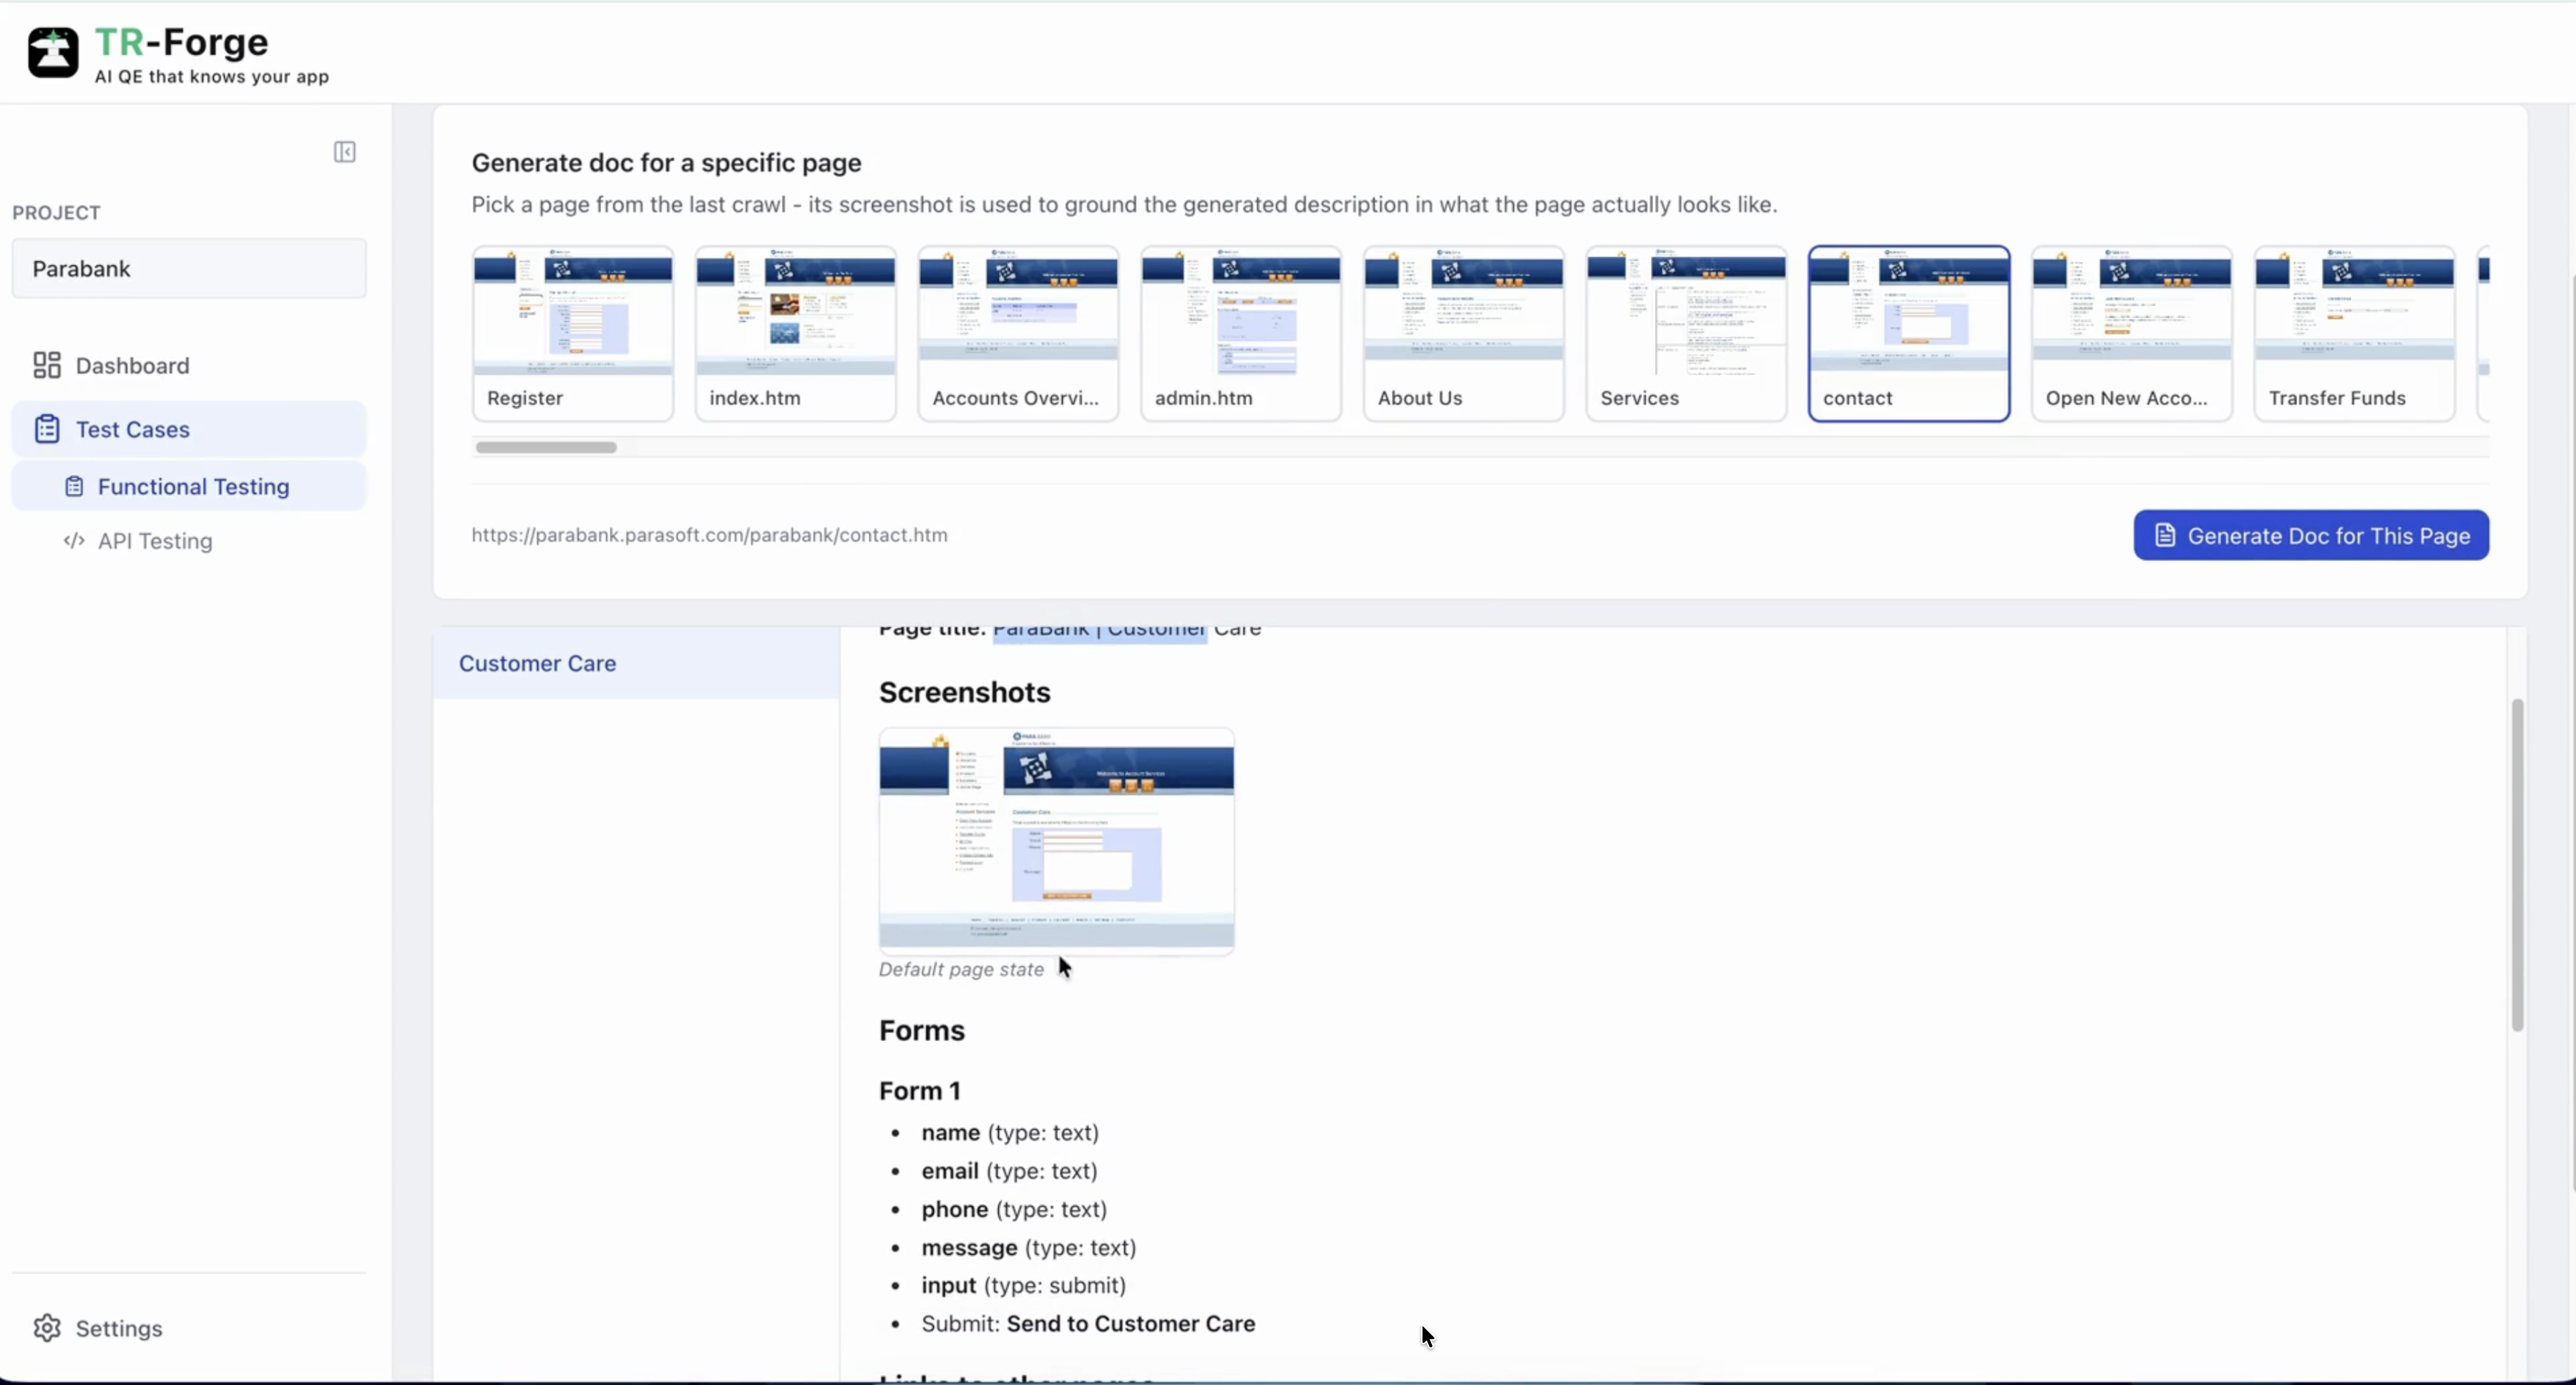This screenshot has height=1385, width=2576.
Task: Select the contact page thumbnail
Action: click(1909, 334)
